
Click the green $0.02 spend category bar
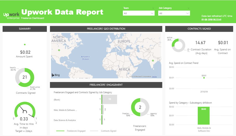[x=204, y=115]
